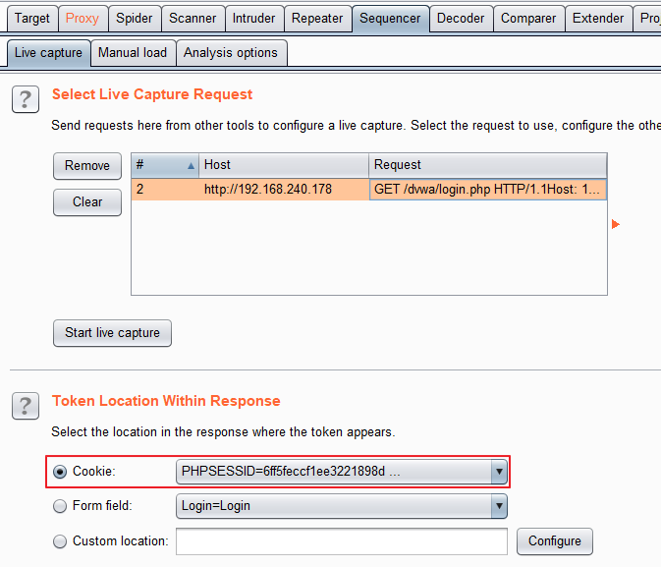
Task: Click the Request column header
Action: (x=488, y=165)
